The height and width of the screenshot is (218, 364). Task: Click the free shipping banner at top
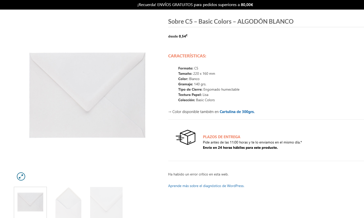(x=195, y=5)
